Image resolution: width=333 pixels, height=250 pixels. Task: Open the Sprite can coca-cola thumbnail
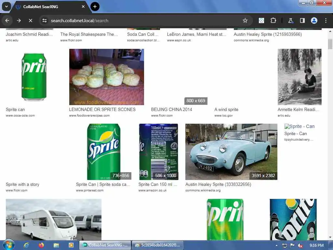coord(34,77)
